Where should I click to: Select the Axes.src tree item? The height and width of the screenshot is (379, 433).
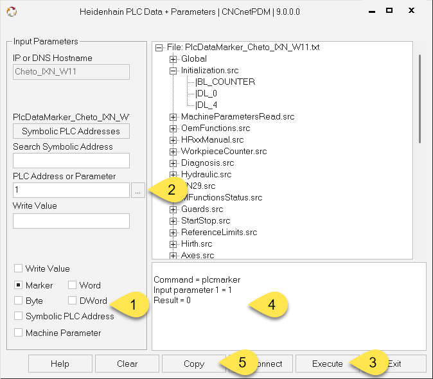pos(197,255)
